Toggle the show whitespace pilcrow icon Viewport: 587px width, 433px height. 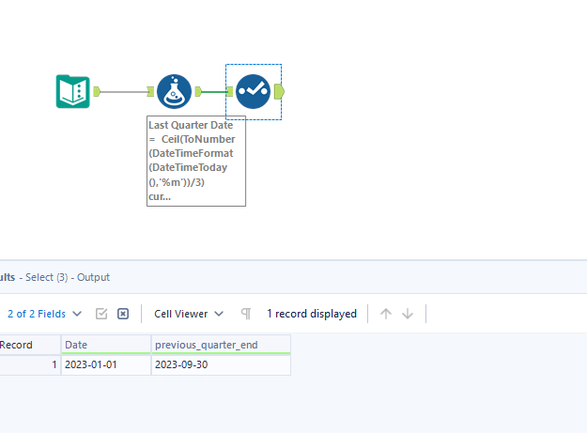[246, 314]
